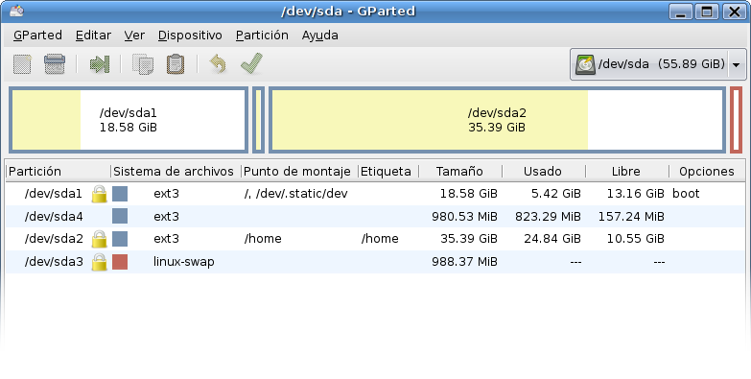Sort by the Tamaño column header

click(x=460, y=171)
